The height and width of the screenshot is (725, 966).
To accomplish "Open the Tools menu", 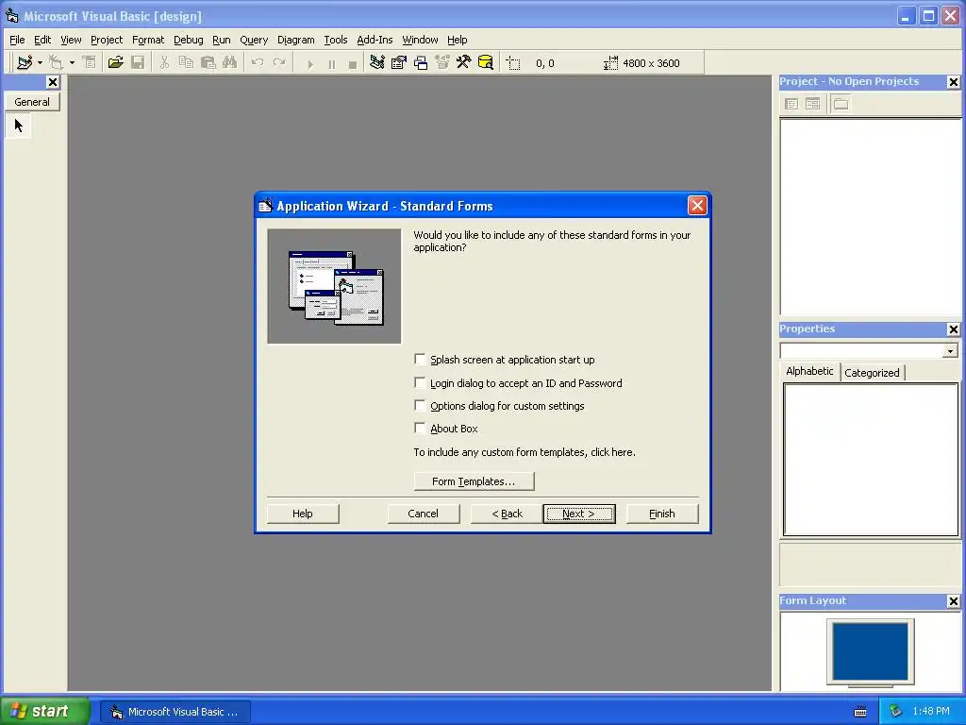I will tap(336, 40).
